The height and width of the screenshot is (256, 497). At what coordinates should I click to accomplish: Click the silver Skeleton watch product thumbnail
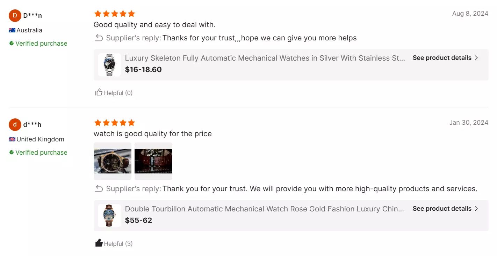click(109, 64)
